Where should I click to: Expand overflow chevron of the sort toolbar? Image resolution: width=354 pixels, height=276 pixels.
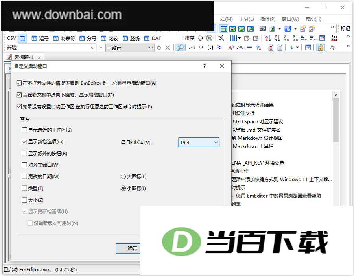tap(348, 36)
